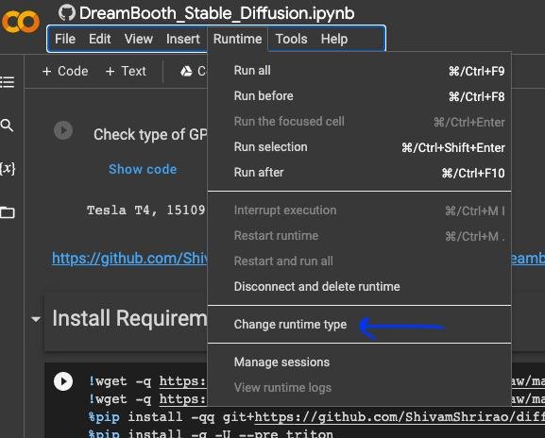Select Change runtime type
This screenshot has height=438, width=545.
359,325
